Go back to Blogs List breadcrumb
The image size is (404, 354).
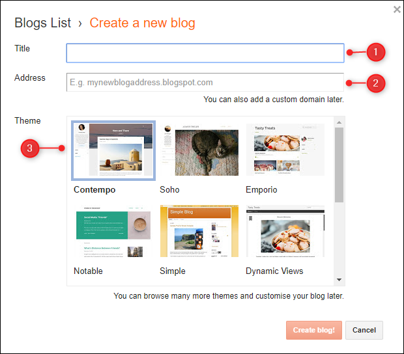43,23
